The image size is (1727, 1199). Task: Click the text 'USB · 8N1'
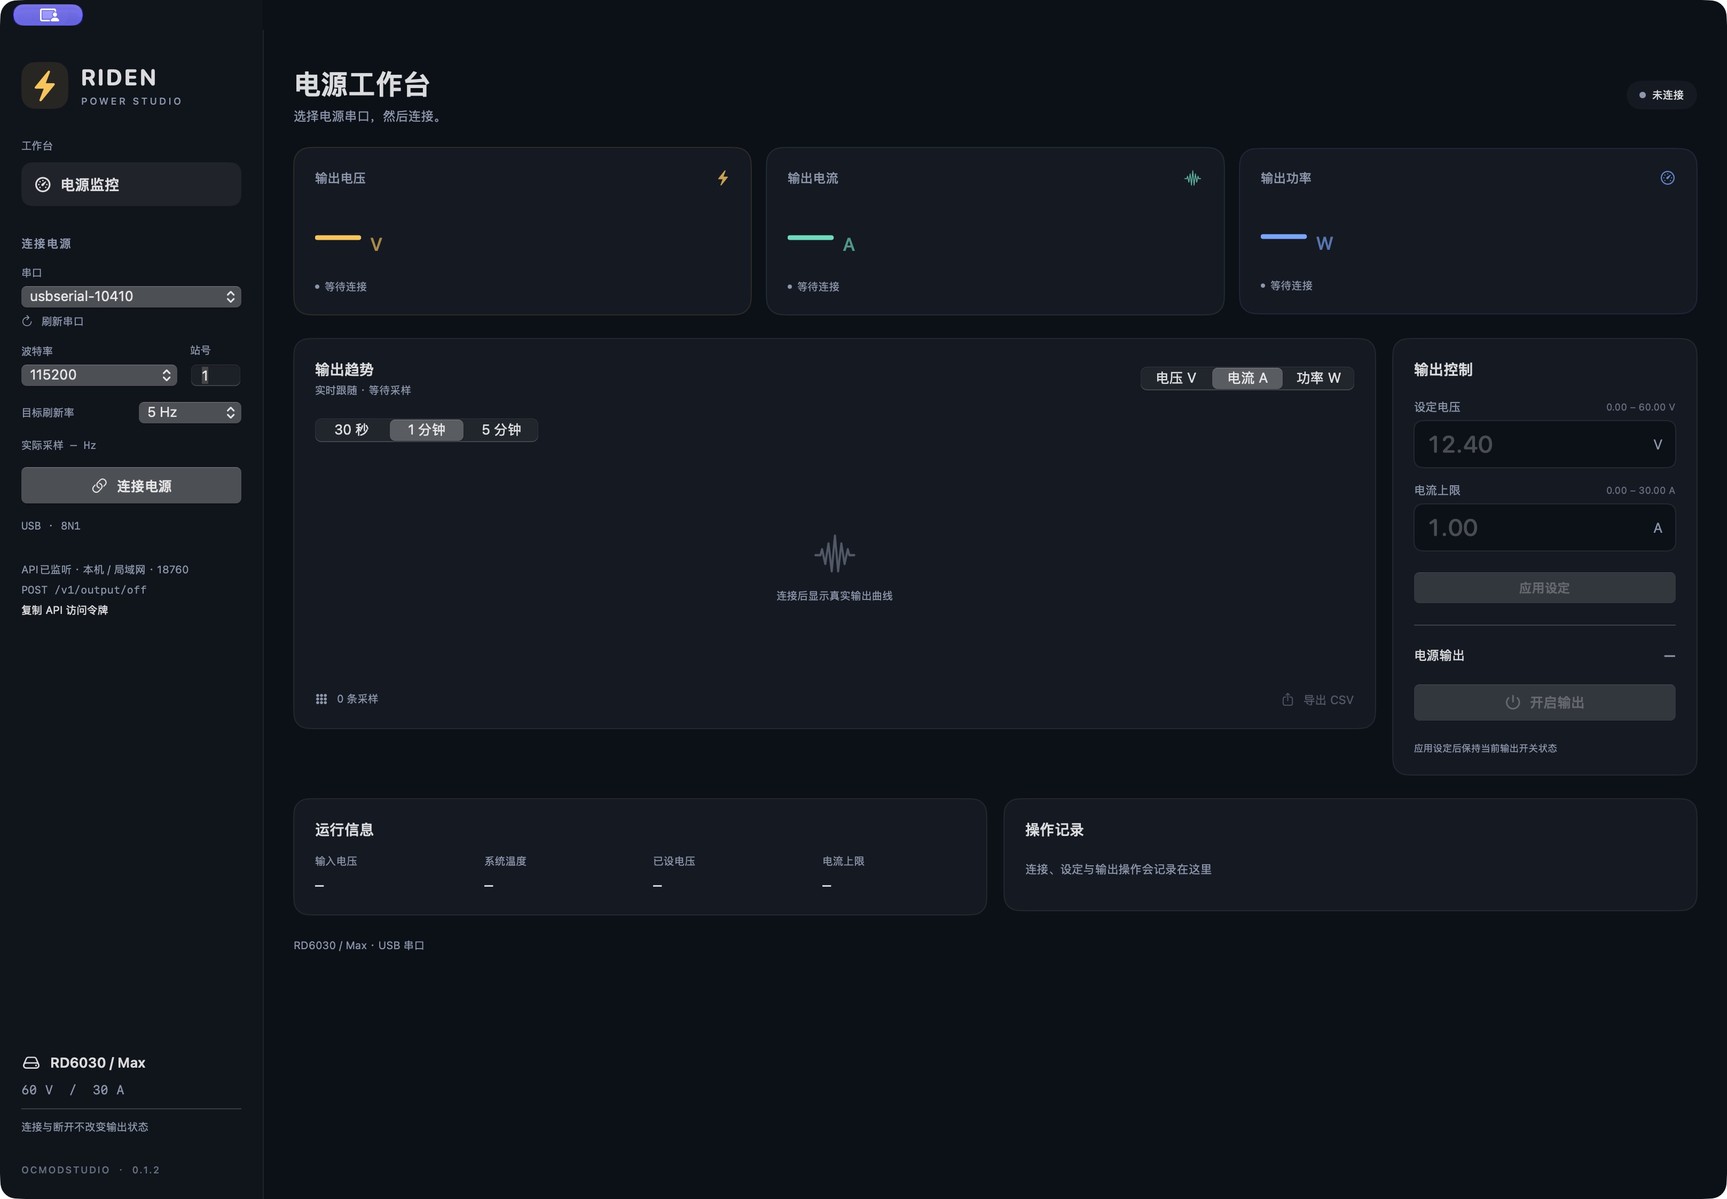51,526
